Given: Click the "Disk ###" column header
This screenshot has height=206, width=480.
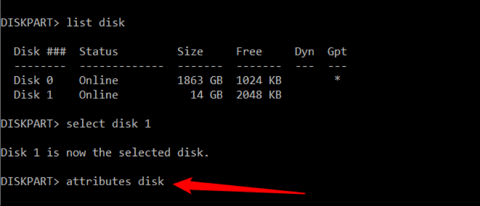Looking at the screenshot, I should point(39,51).
